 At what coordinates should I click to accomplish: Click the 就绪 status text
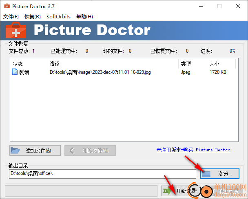click(x=24, y=72)
